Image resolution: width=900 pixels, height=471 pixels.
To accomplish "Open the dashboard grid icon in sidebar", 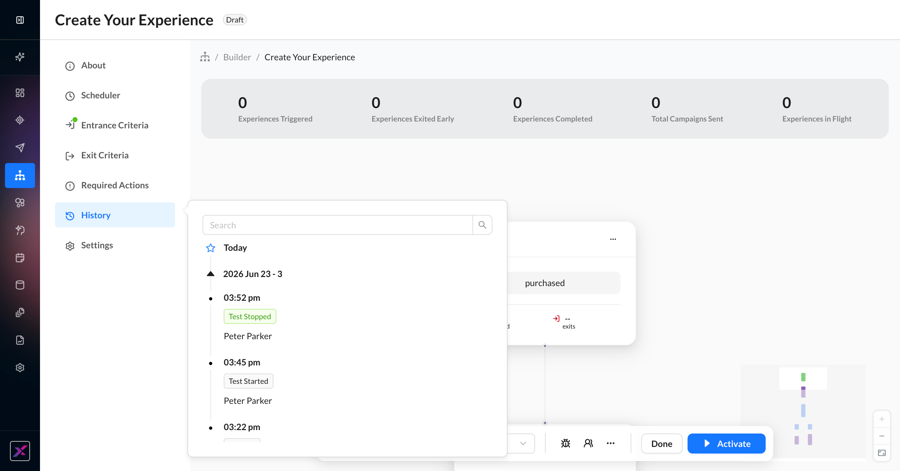I will (x=20, y=92).
